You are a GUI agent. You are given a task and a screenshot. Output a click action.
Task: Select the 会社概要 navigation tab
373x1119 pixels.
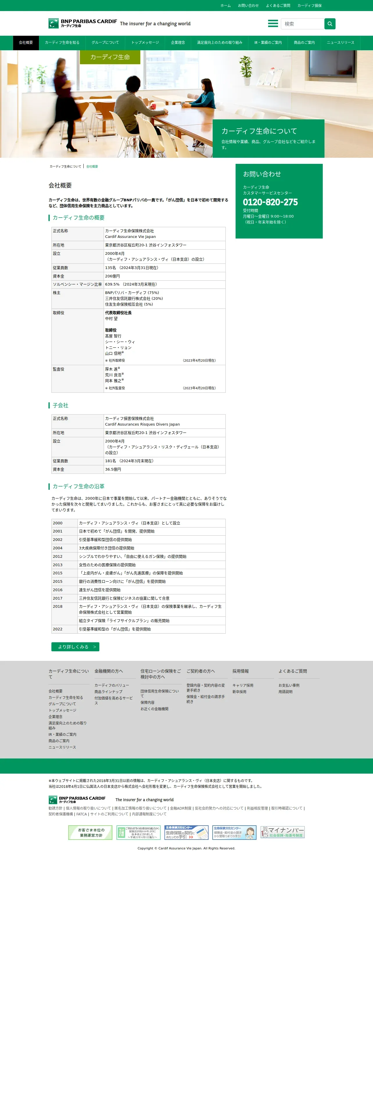26,43
